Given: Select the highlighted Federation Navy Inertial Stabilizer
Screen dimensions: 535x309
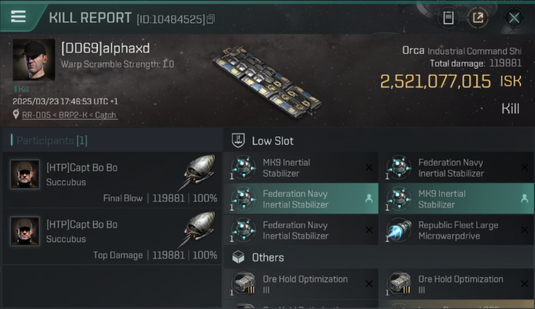Looking at the screenshot, I should 295,199.
